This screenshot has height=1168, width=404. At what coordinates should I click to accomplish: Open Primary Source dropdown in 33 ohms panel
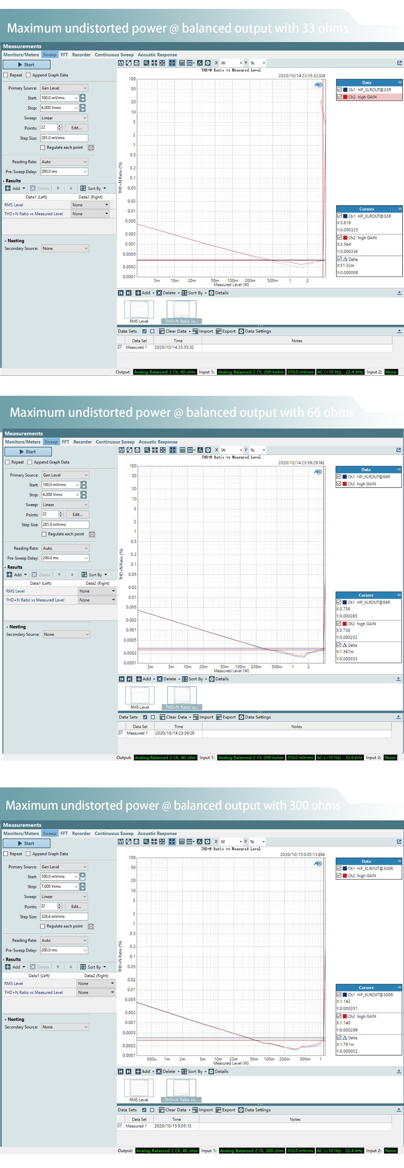point(64,88)
